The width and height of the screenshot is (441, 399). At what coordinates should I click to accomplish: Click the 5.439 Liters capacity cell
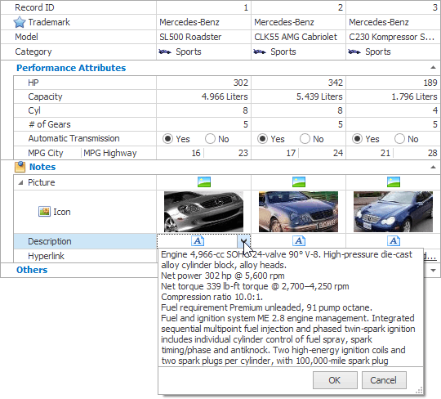click(298, 96)
